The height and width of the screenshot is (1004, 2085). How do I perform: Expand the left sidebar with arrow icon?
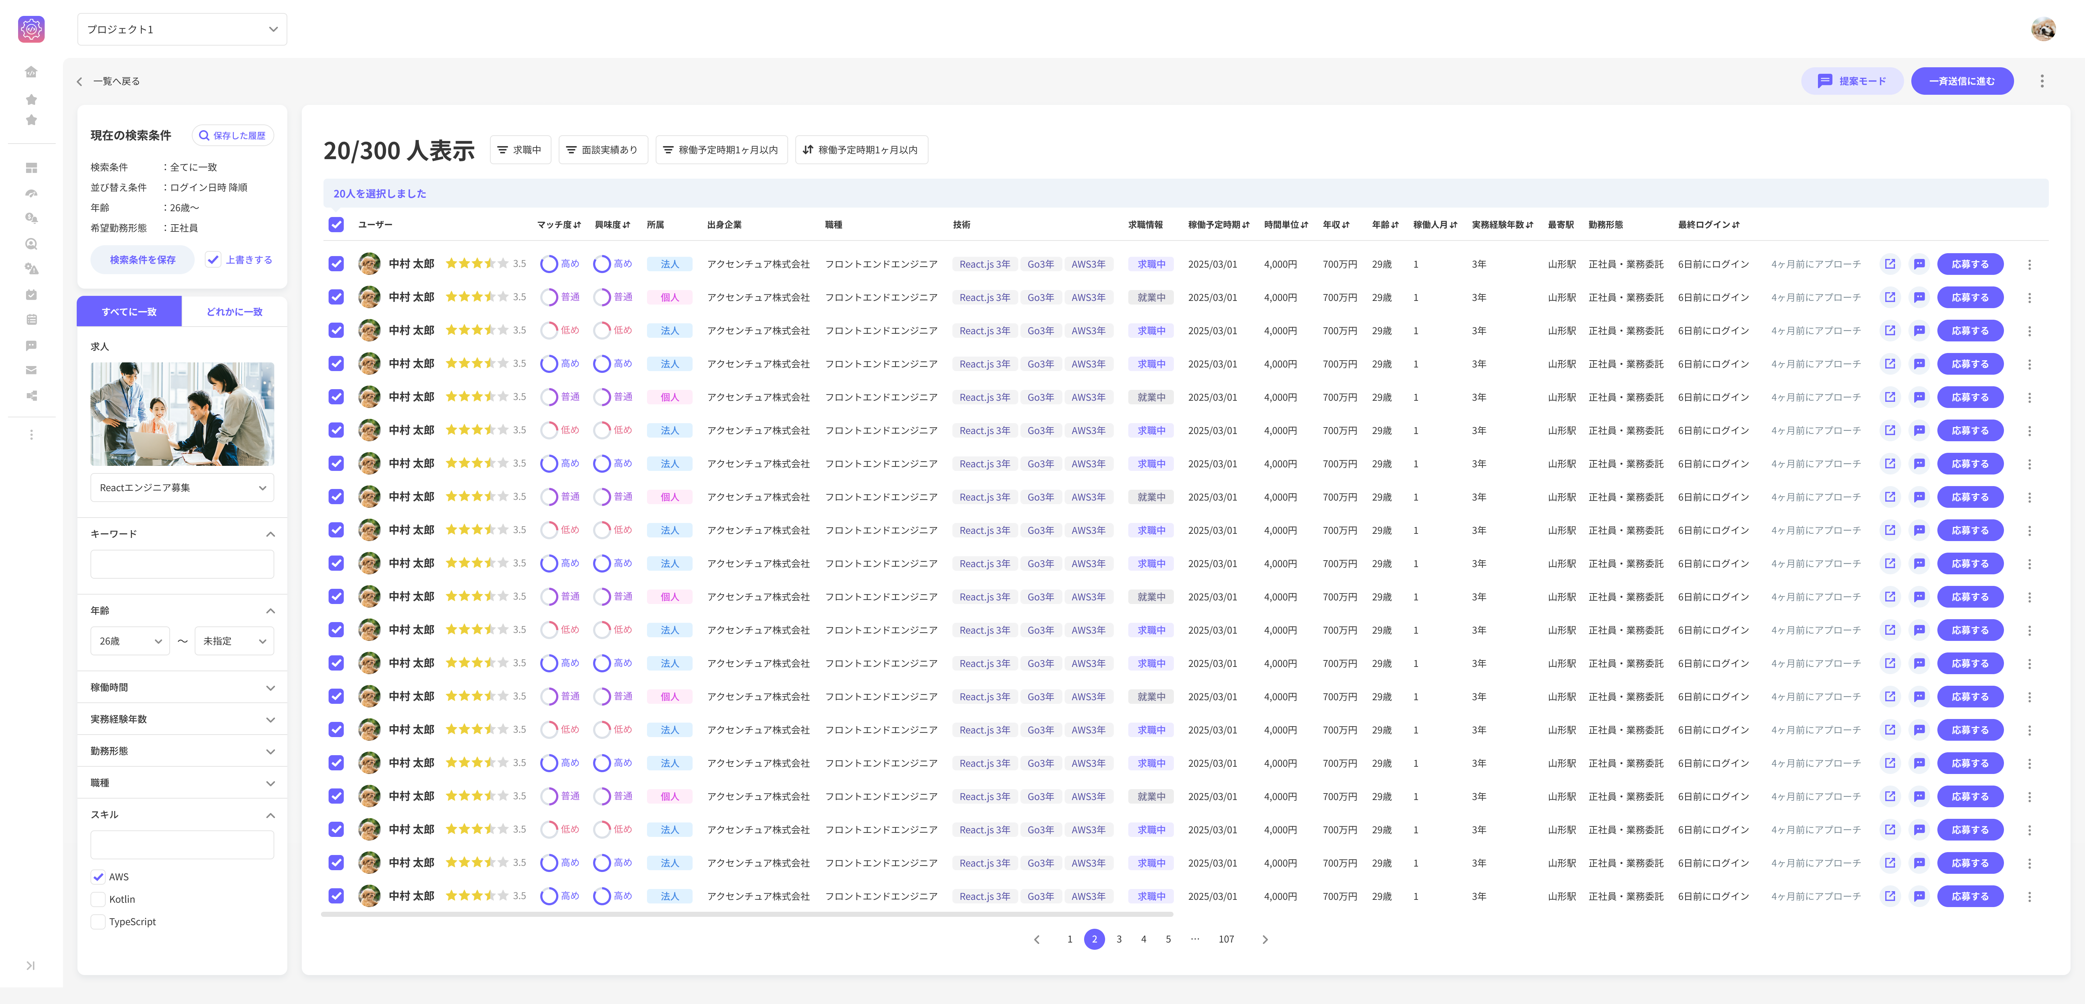pos(31,965)
